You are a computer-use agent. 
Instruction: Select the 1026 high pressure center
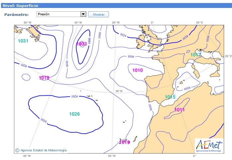click(74, 114)
